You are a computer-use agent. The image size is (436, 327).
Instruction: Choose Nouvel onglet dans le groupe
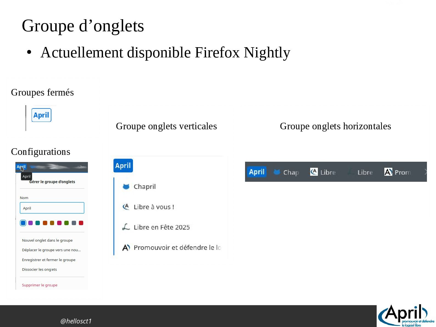47,240
